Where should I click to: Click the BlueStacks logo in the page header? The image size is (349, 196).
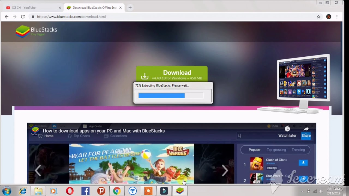pos(36,31)
